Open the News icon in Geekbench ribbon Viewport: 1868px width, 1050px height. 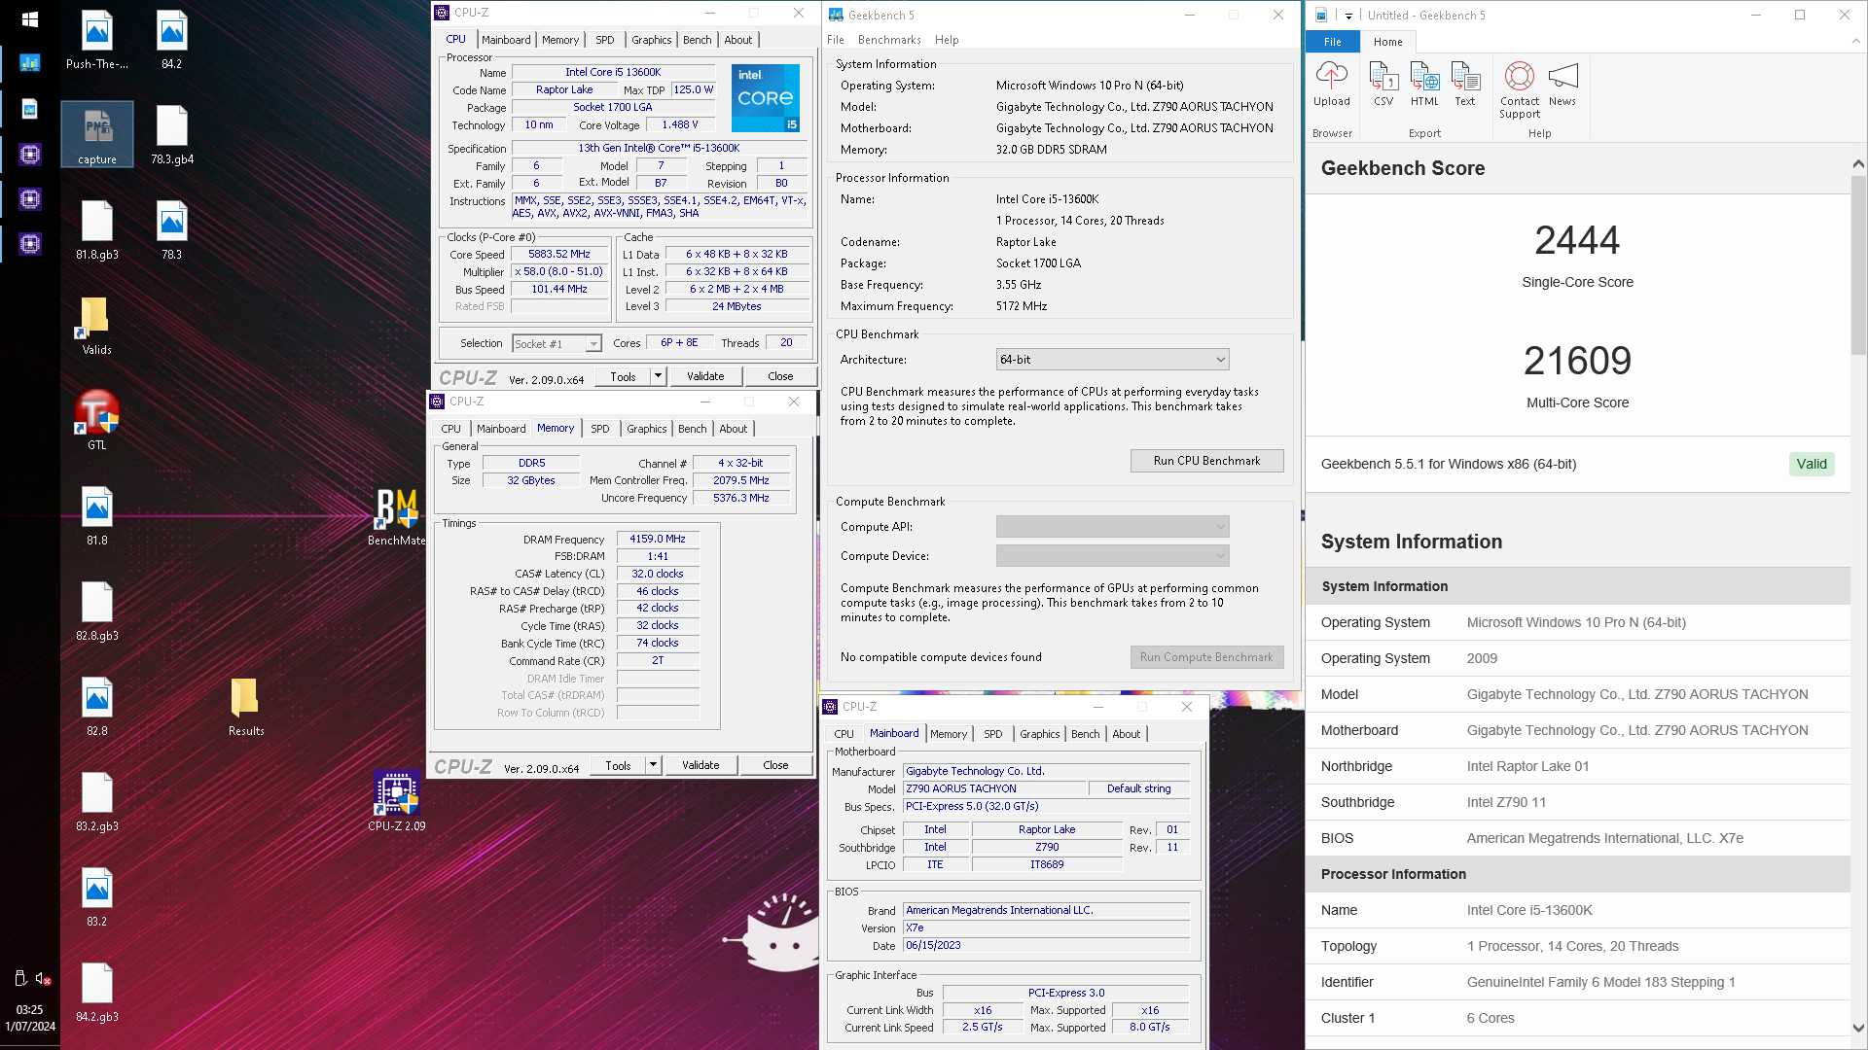tap(1563, 84)
